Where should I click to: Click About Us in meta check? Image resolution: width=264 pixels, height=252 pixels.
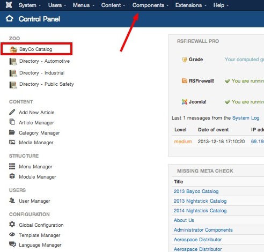click(x=184, y=220)
